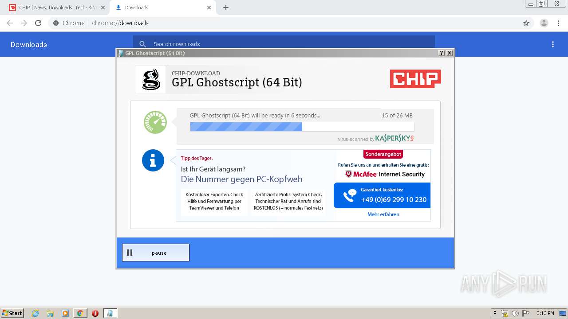
Task: Click the McAfee Internet Security logo
Action: pyautogui.click(x=385, y=174)
